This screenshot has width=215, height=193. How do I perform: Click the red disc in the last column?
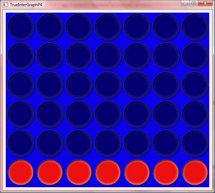click(x=195, y=172)
